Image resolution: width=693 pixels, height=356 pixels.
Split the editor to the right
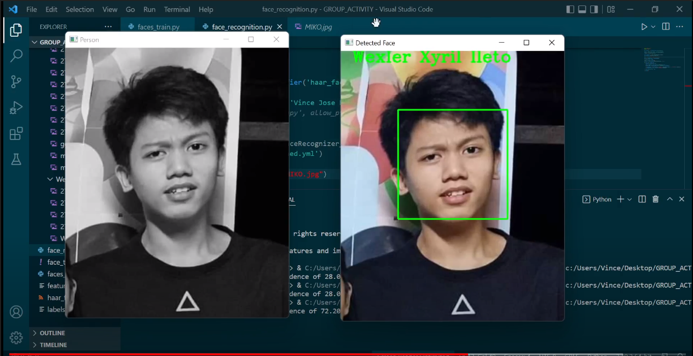click(x=666, y=27)
